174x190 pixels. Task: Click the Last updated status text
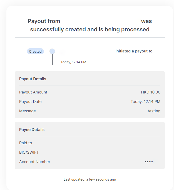90,179
